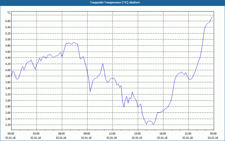Click the 5,40 y-axis value
This screenshot has width=225, height=141.
pos(8,27)
